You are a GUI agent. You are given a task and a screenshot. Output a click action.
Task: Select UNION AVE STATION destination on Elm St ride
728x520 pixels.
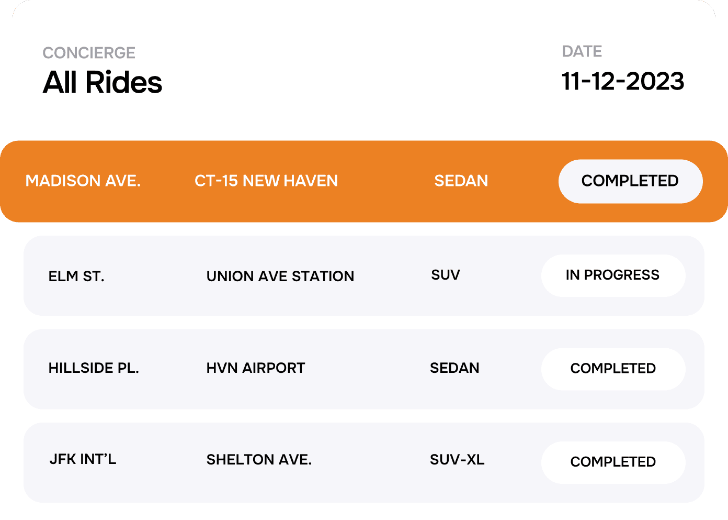tap(281, 276)
